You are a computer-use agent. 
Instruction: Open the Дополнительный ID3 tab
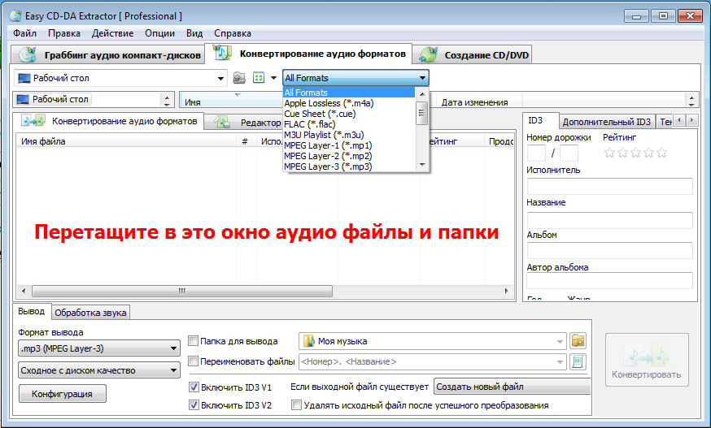(x=606, y=122)
